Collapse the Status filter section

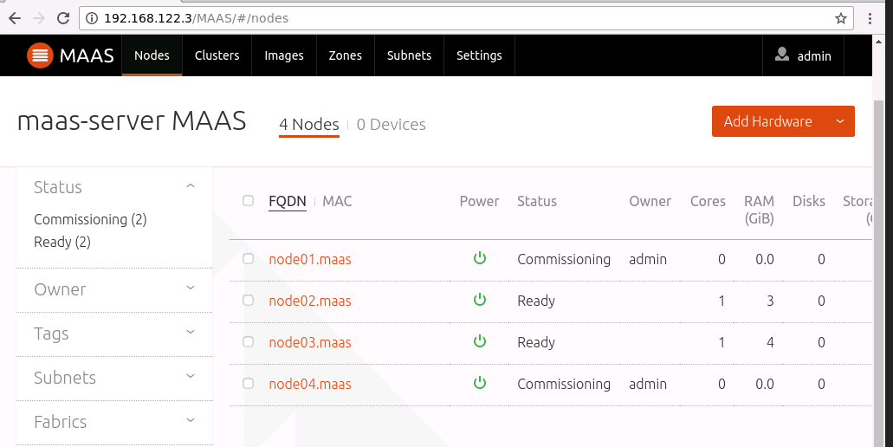coord(191,186)
